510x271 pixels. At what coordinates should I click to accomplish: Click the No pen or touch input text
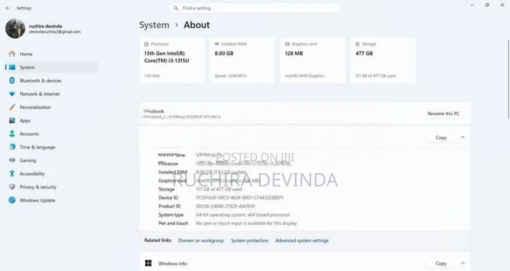[246, 223]
